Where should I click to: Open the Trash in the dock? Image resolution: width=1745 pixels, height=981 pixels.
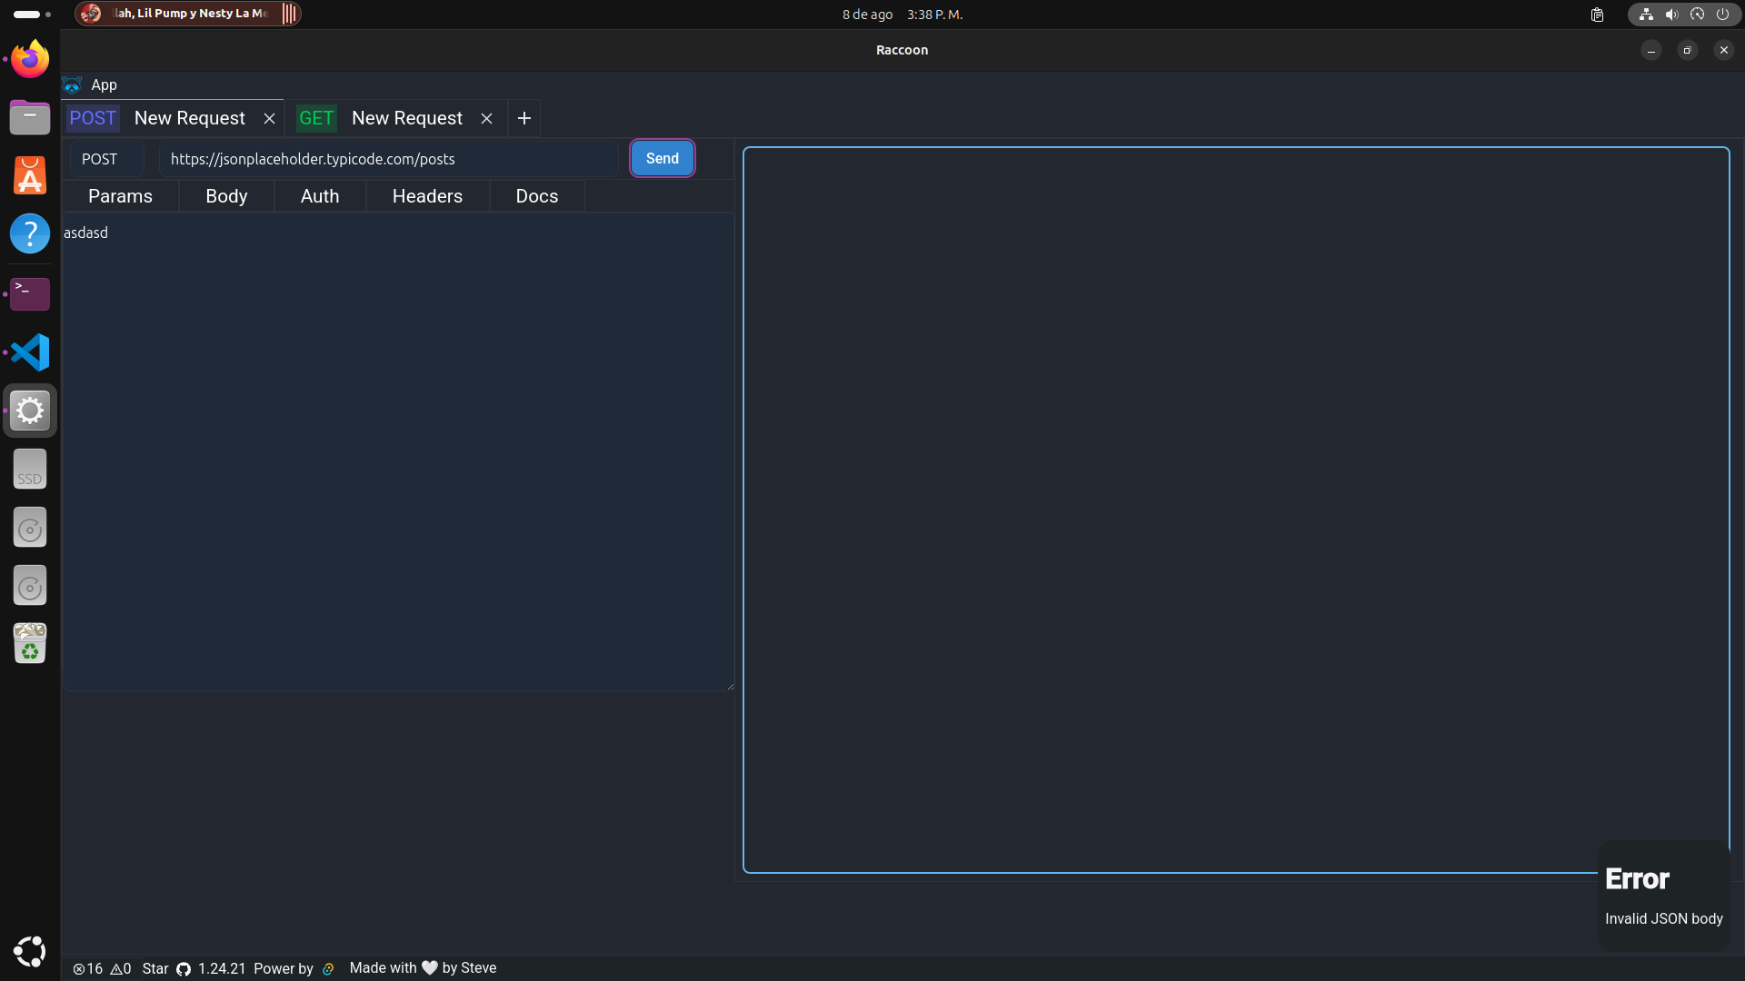[x=30, y=643]
